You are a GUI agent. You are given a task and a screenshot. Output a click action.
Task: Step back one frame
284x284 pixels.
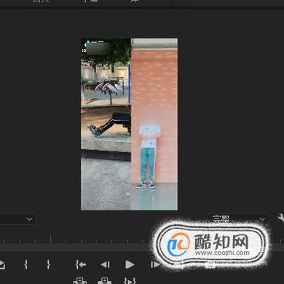106,264
